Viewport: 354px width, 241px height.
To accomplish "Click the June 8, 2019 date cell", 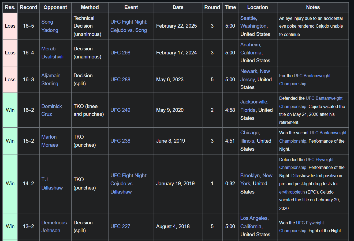I will (x=178, y=141).
